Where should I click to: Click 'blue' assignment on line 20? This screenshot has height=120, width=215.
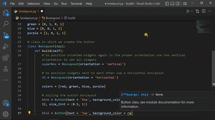click(x=45, y=29)
